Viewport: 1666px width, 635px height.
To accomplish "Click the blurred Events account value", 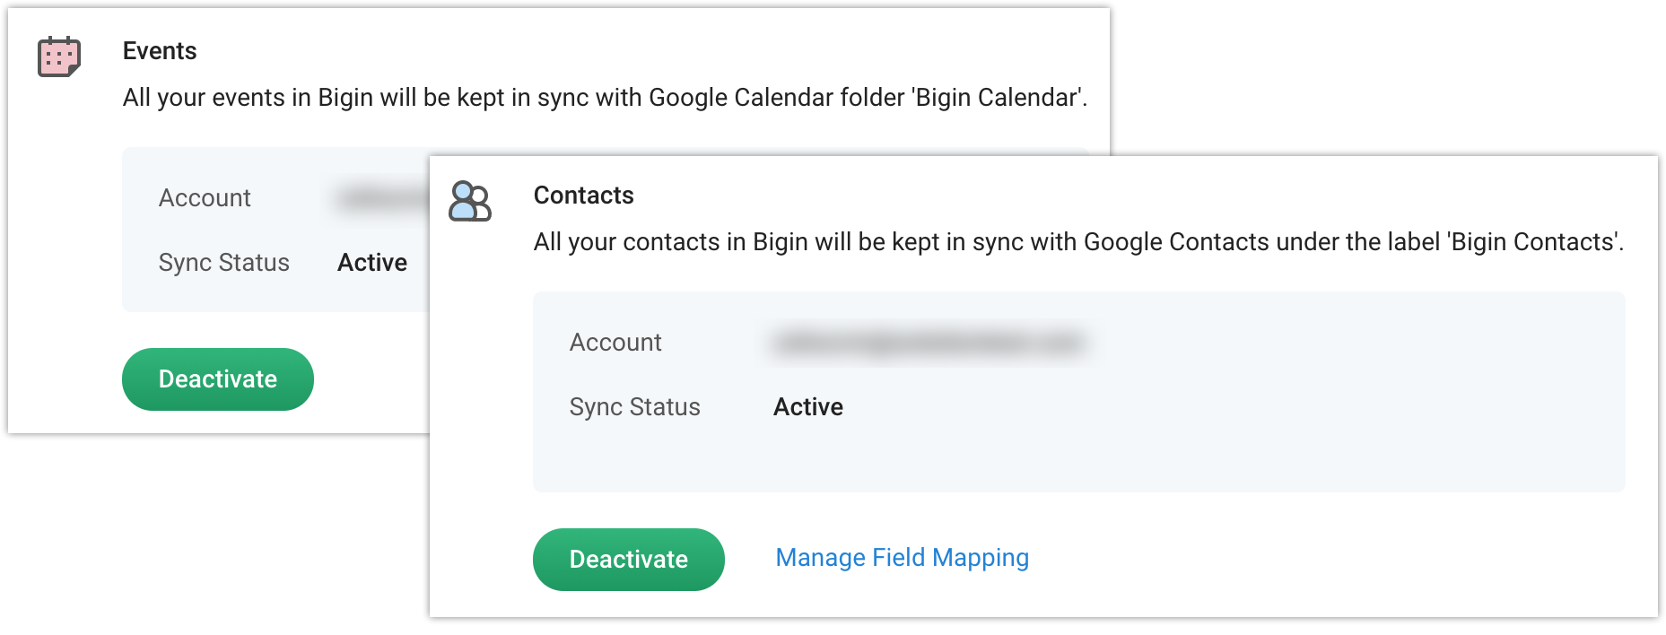I will (381, 198).
